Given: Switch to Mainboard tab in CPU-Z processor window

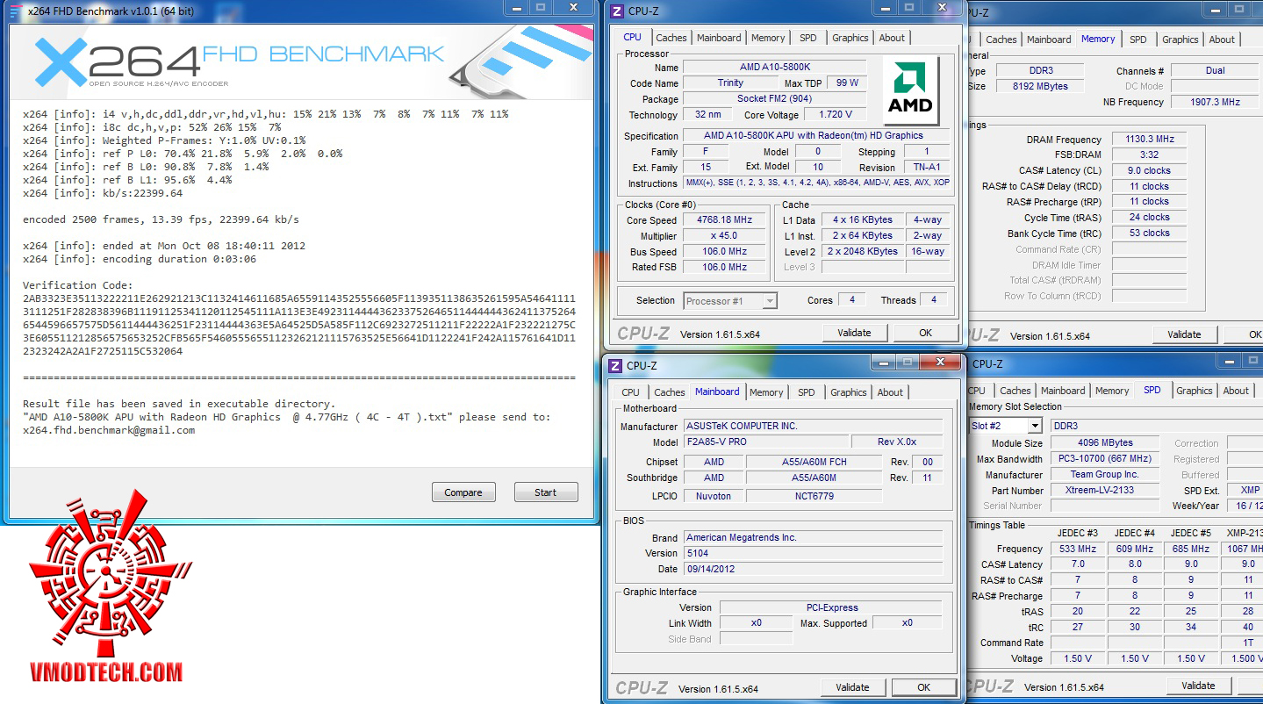Looking at the screenshot, I should tap(719, 38).
